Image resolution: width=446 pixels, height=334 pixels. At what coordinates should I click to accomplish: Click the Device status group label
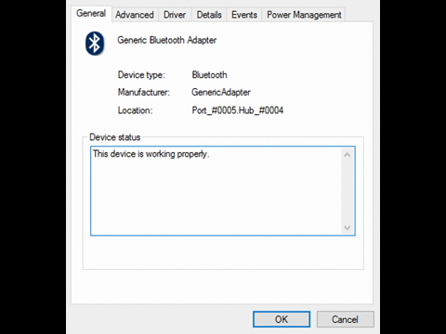[x=115, y=137]
